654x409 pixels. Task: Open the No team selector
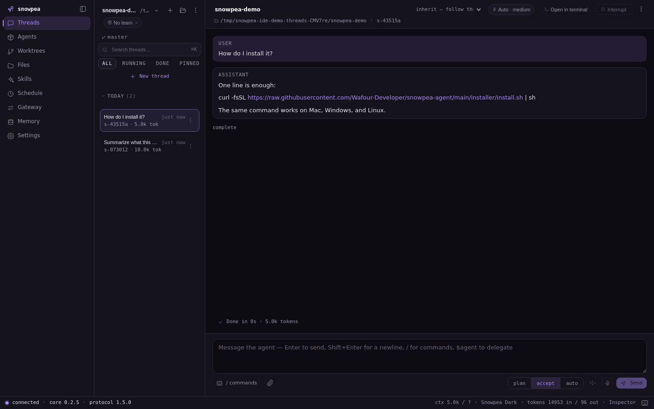coord(123,23)
